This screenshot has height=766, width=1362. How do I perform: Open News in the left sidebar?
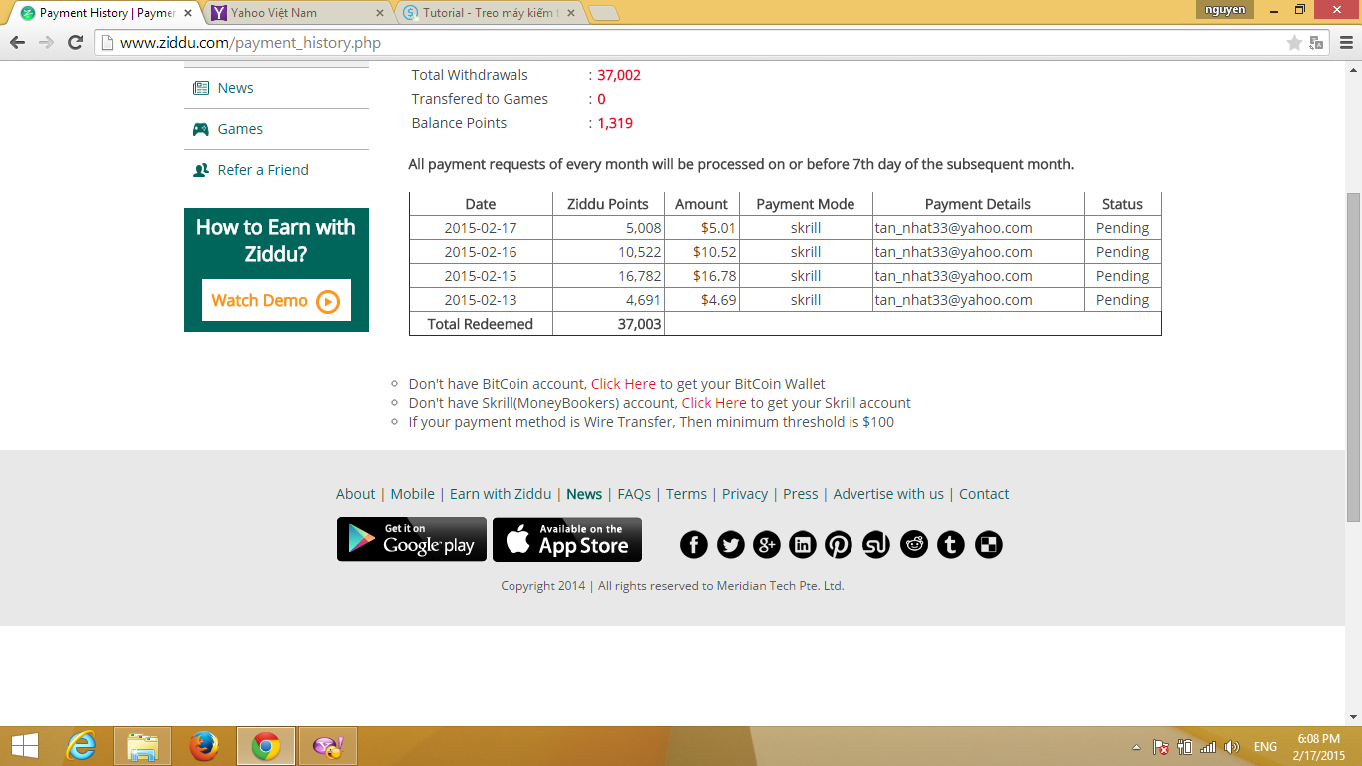click(x=235, y=88)
